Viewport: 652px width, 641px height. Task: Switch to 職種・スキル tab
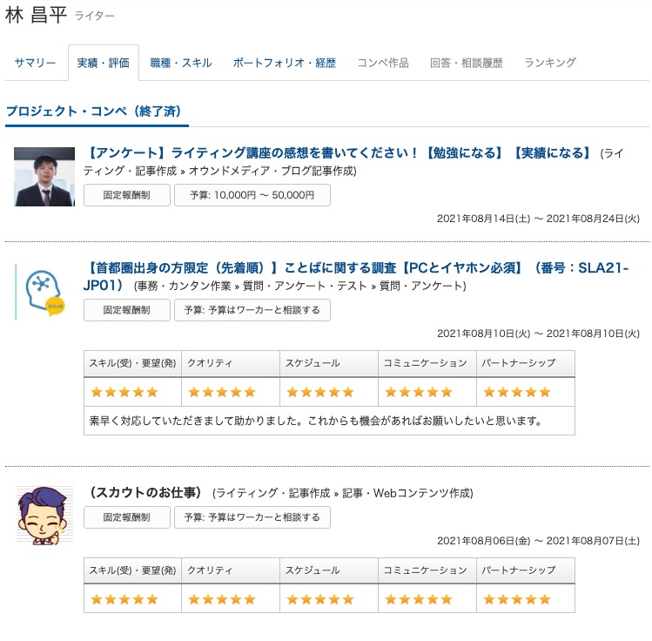(x=180, y=63)
